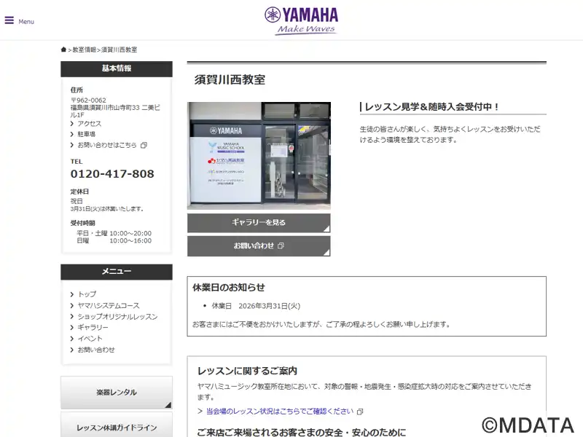The image size is (583, 437).
Task: Click the telephone number 0120-417-808
Action: (112, 173)
